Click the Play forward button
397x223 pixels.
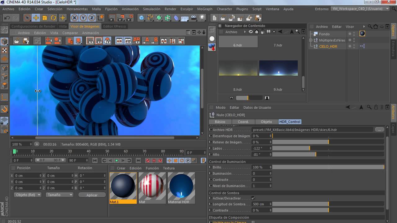point(117,160)
